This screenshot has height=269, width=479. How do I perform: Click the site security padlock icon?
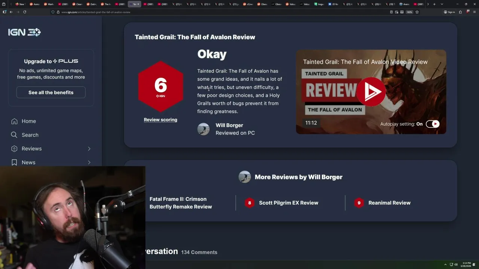click(x=58, y=12)
